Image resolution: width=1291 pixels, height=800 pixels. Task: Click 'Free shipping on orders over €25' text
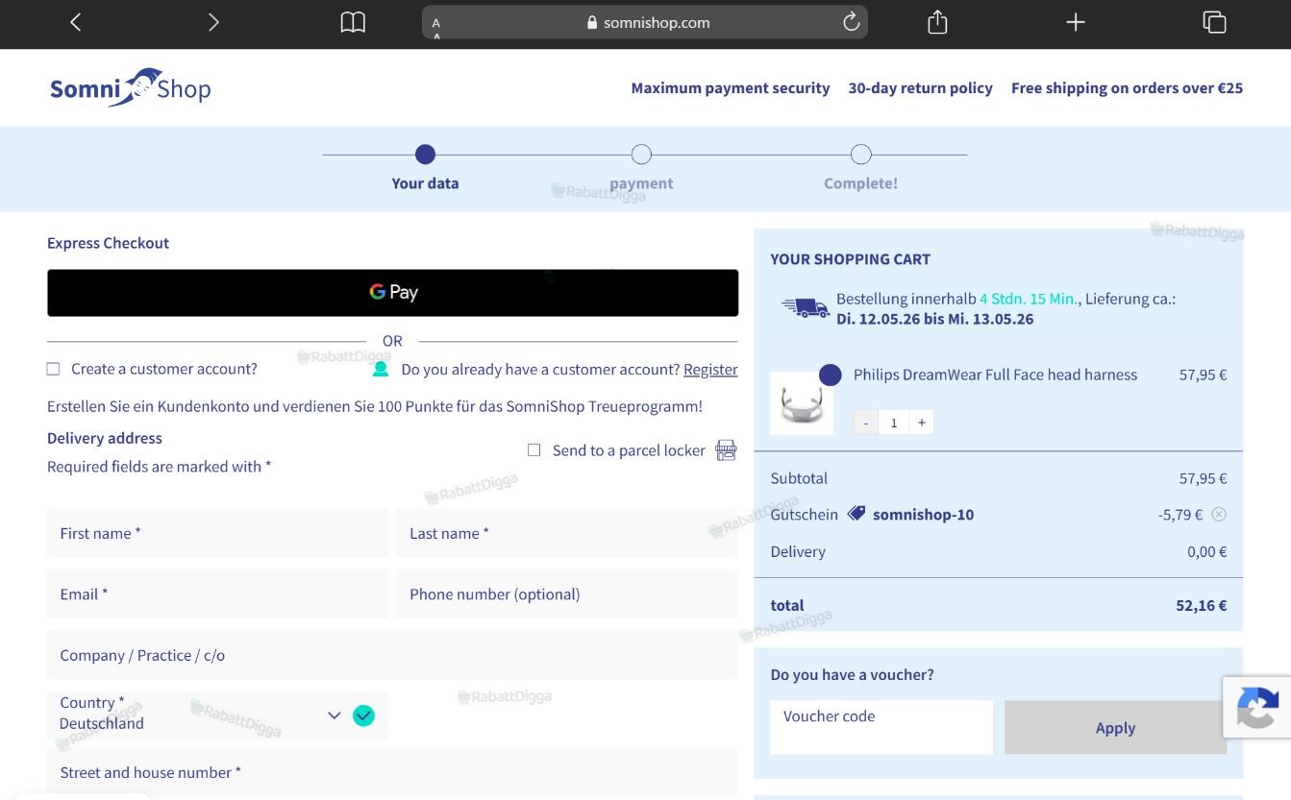pos(1127,87)
